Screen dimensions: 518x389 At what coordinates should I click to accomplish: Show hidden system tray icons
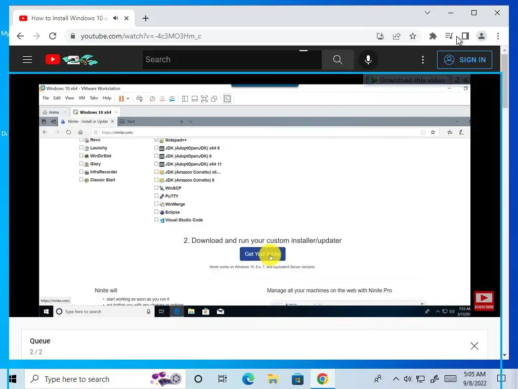click(396, 379)
